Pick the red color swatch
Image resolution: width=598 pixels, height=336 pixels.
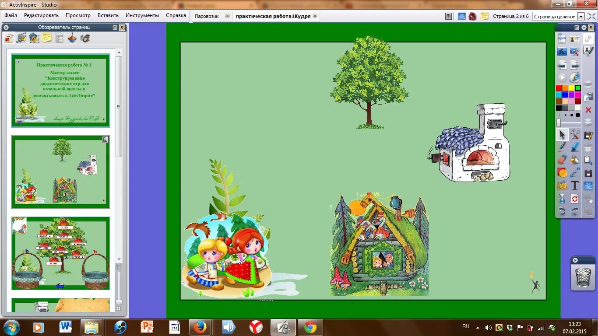click(559, 88)
